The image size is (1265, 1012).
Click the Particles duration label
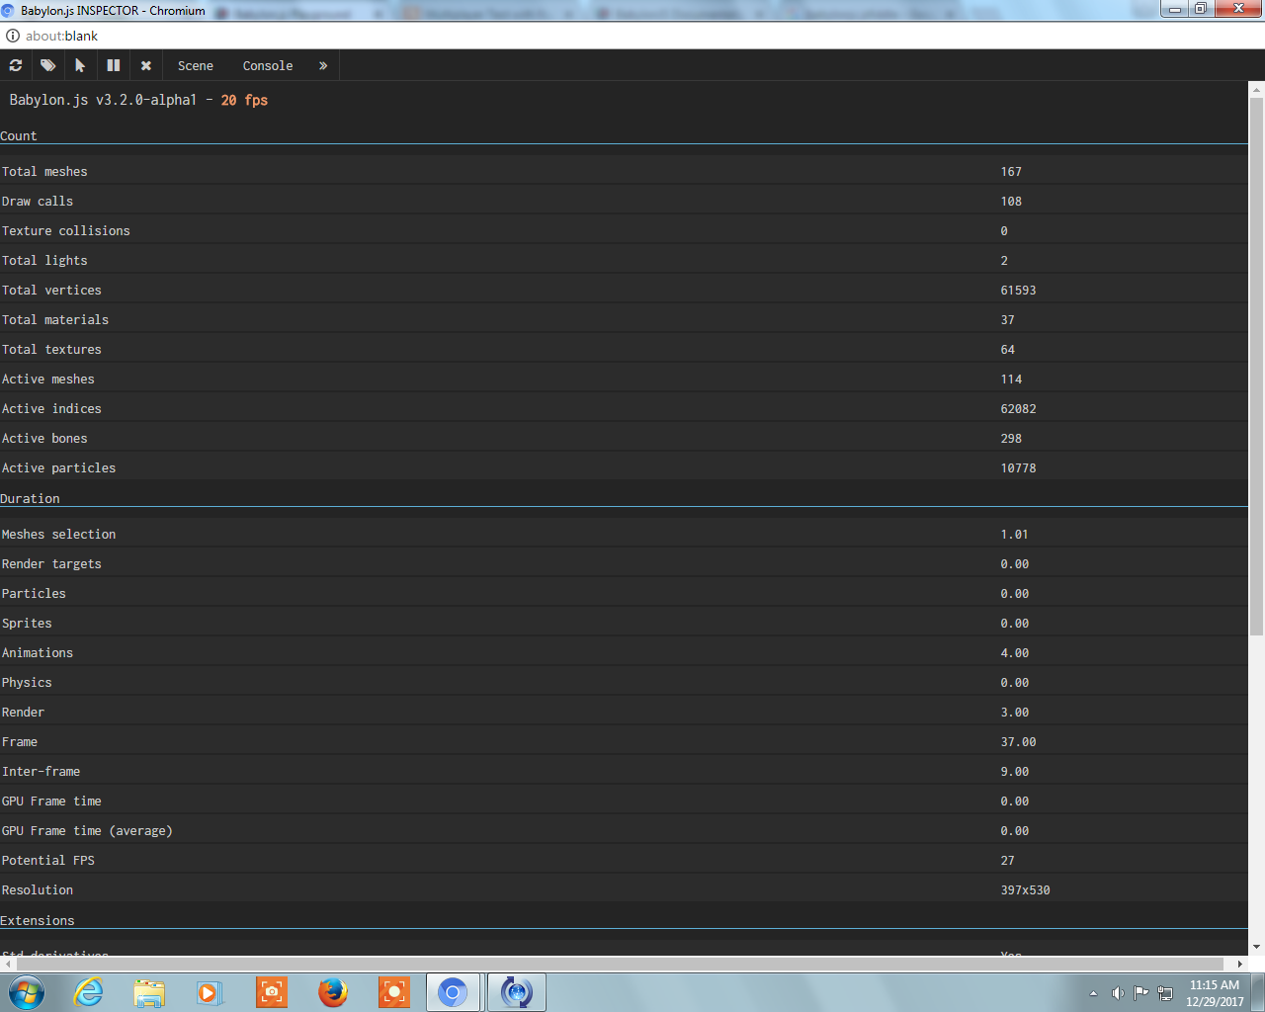click(34, 594)
